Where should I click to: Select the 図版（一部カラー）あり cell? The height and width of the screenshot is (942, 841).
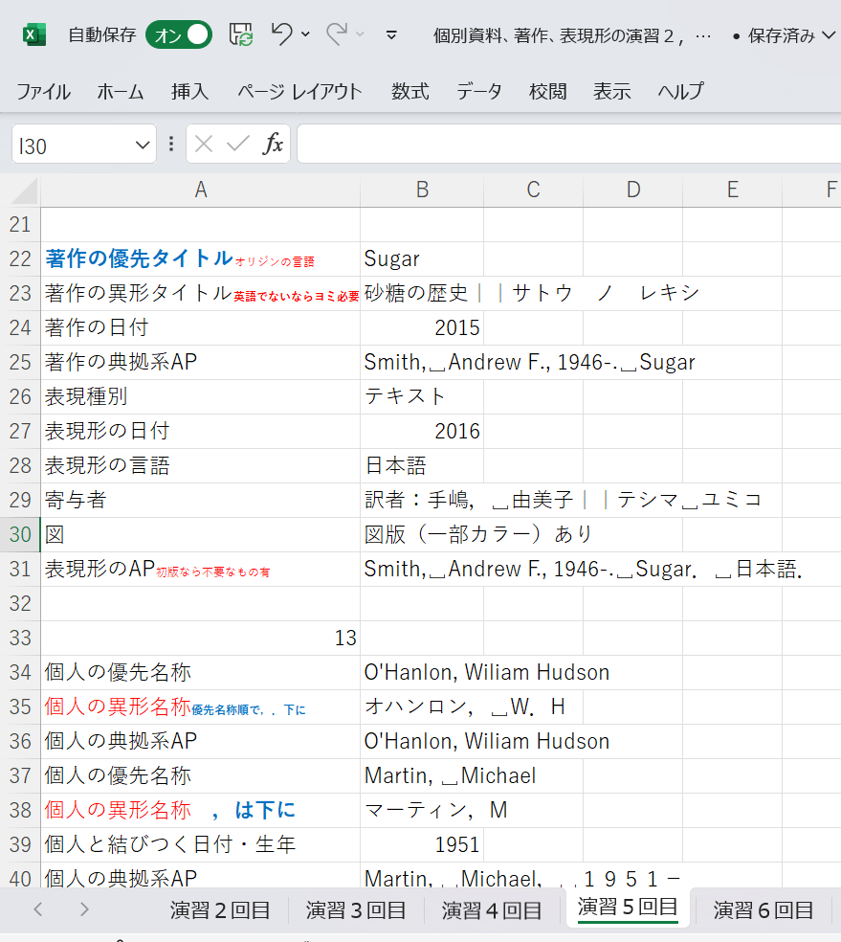(422, 535)
